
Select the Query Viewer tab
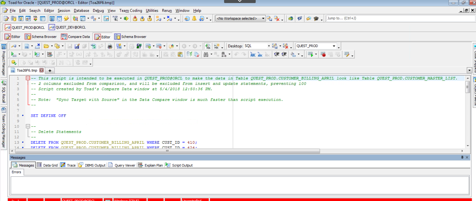point(122,165)
